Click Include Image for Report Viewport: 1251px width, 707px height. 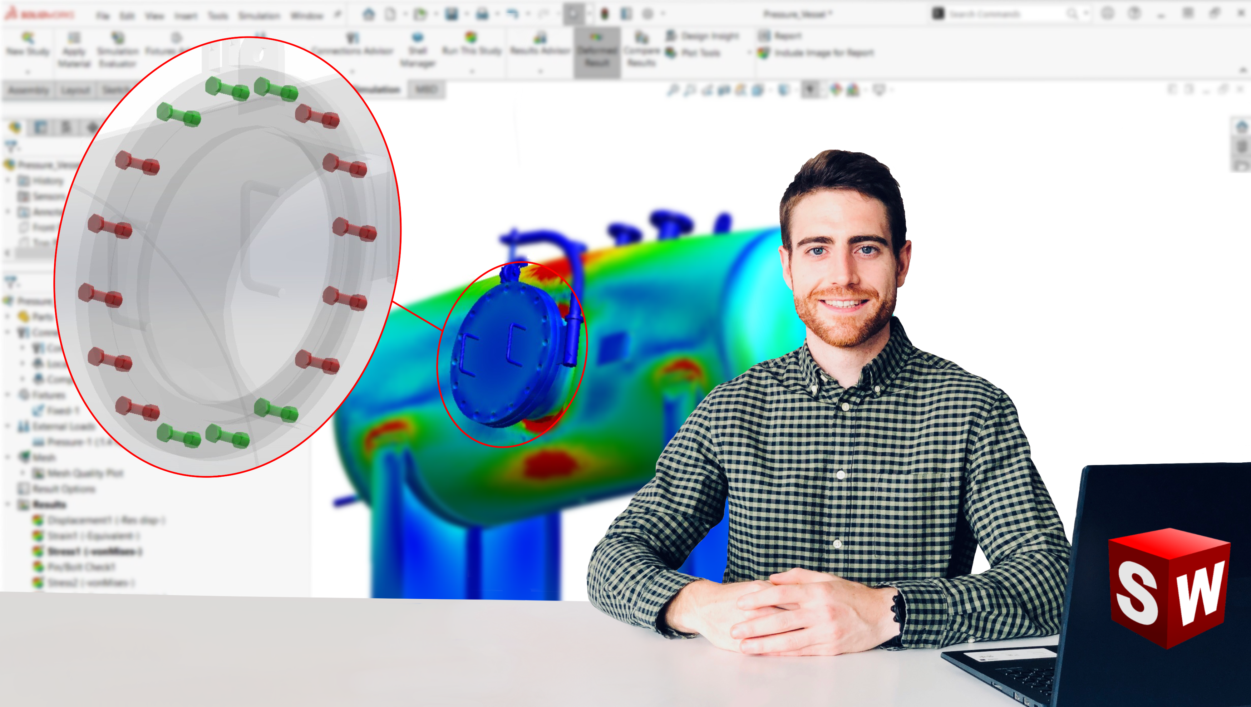[816, 53]
